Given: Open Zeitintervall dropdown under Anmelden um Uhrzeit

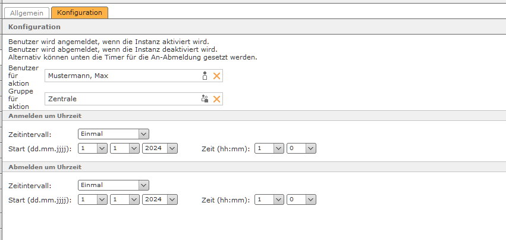Looking at the screenshot, I should click(113, 134).
